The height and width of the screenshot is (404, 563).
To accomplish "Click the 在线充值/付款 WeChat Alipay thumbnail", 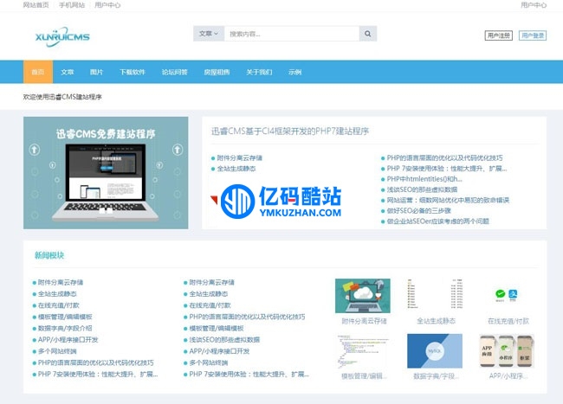I will click(x=507, y=295).
